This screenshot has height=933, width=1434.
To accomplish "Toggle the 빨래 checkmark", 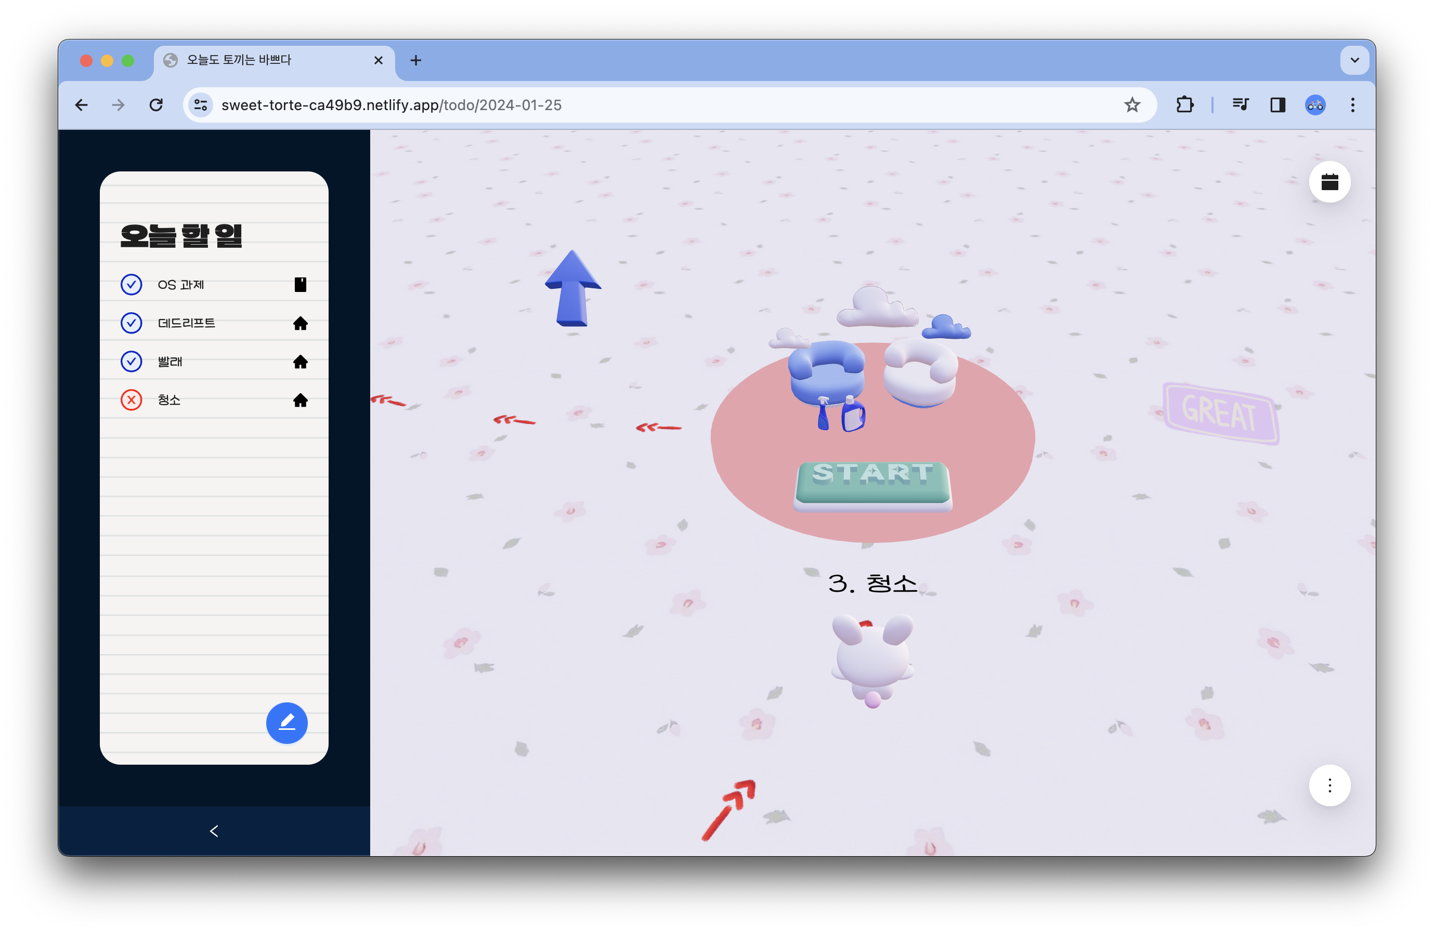I will coord(132,361).
